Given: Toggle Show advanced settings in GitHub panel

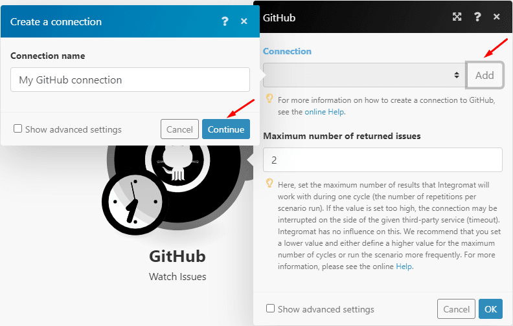Looking at the screenshot, I should [271, 309].
